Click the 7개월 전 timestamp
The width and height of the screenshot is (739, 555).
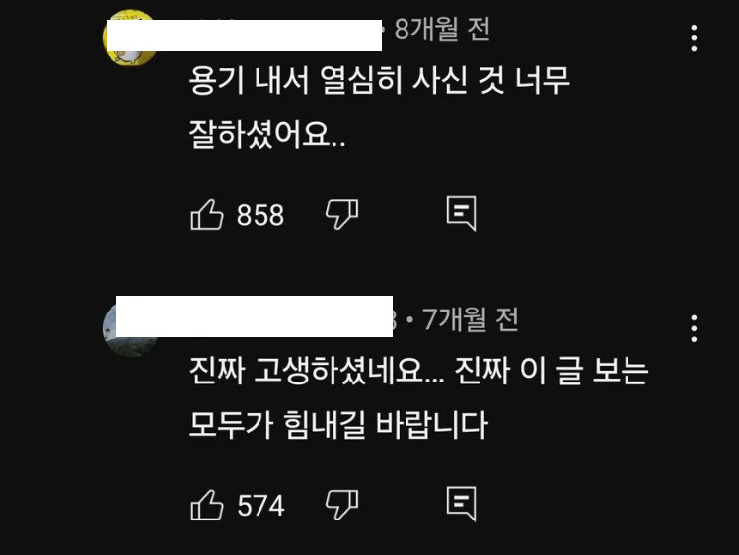coord(471,319)
